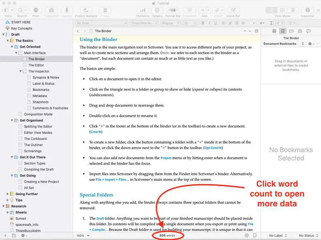Viewport: 321px width, 240px height.
Task: Open Compiling the Draft document
Action: [39, 169]
